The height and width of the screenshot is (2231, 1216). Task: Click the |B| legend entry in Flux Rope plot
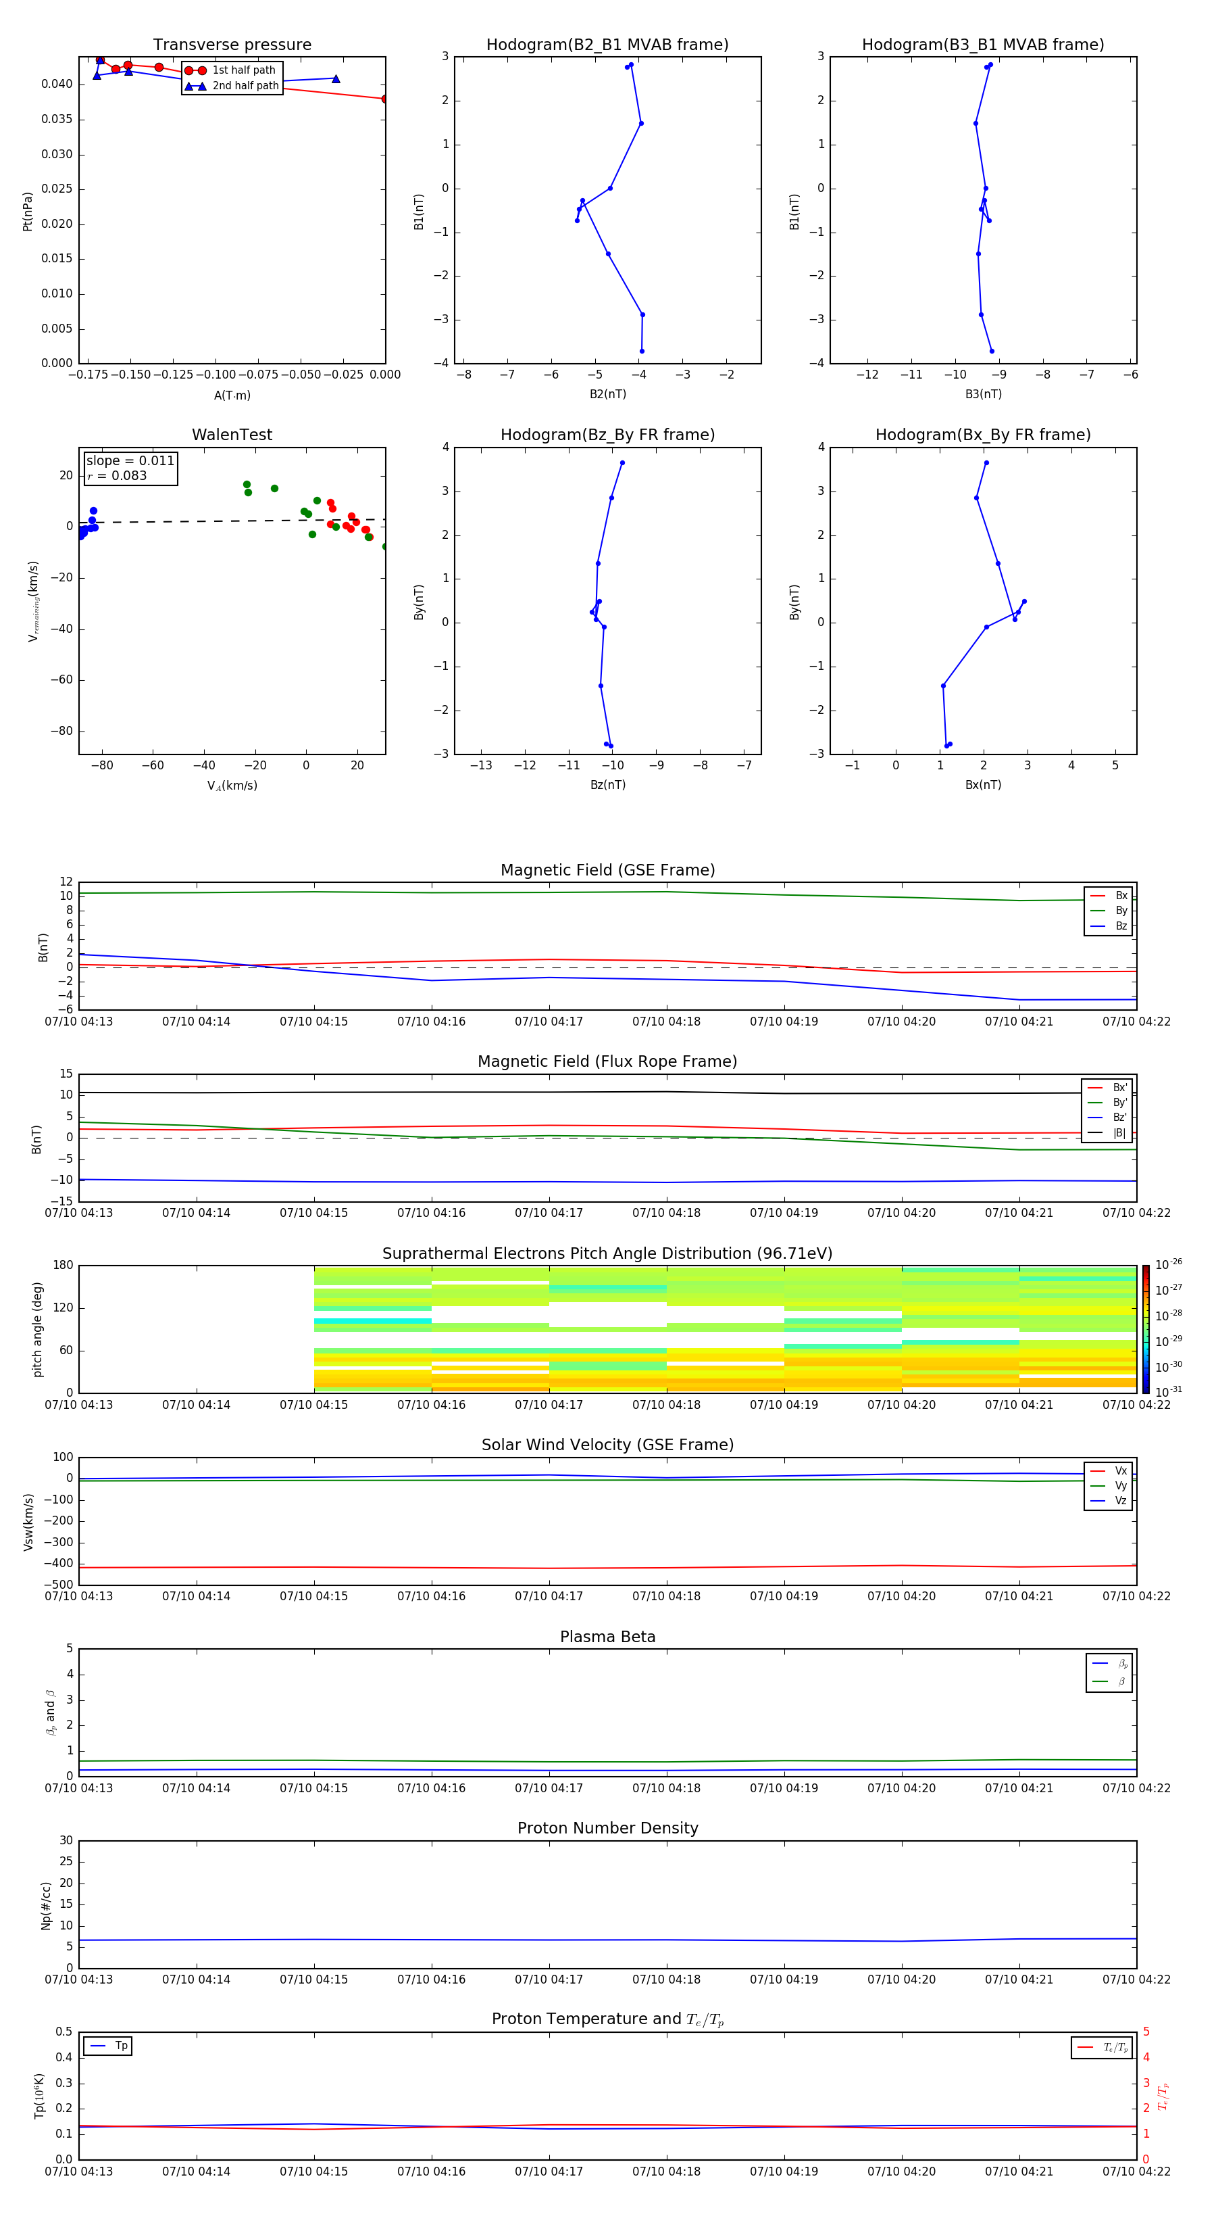point(1107,1133)
